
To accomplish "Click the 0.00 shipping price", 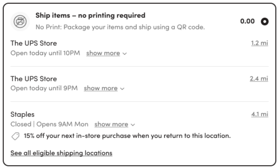I will (247, 21).
